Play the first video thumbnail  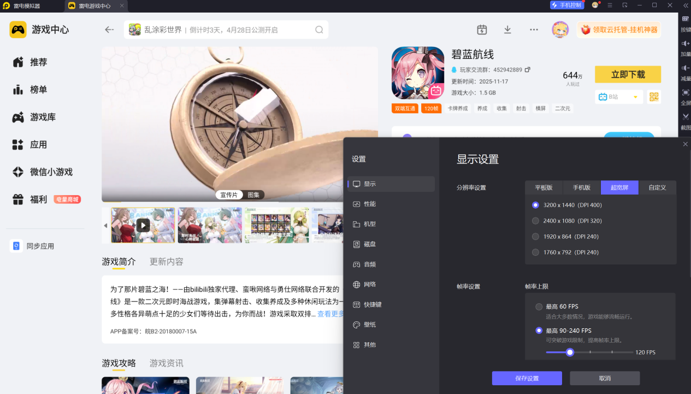pos(143,225)
